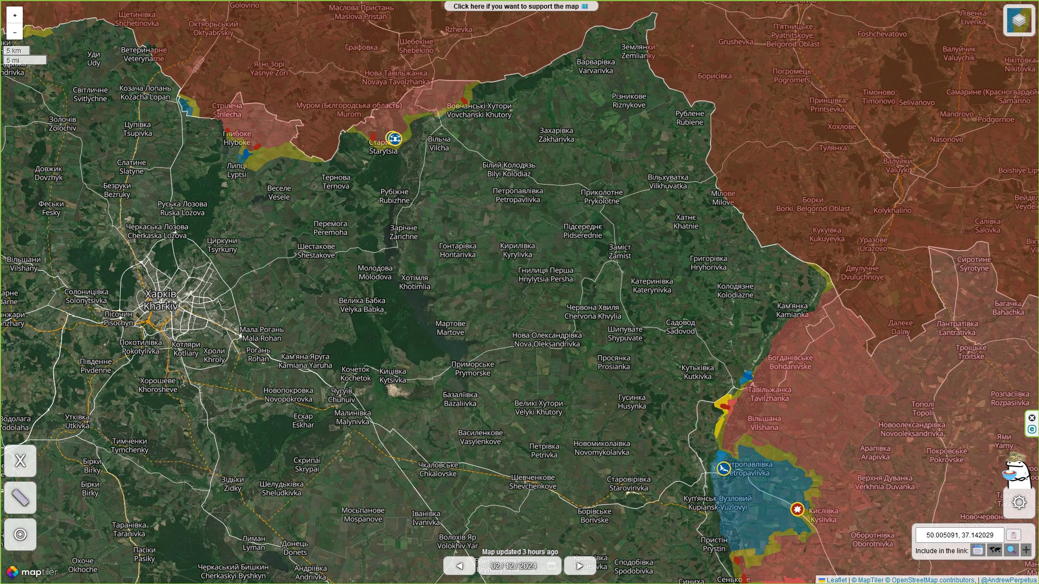1039x584 pixels.
Task: Advance to the next day's map
Action: tap(579, 566)
